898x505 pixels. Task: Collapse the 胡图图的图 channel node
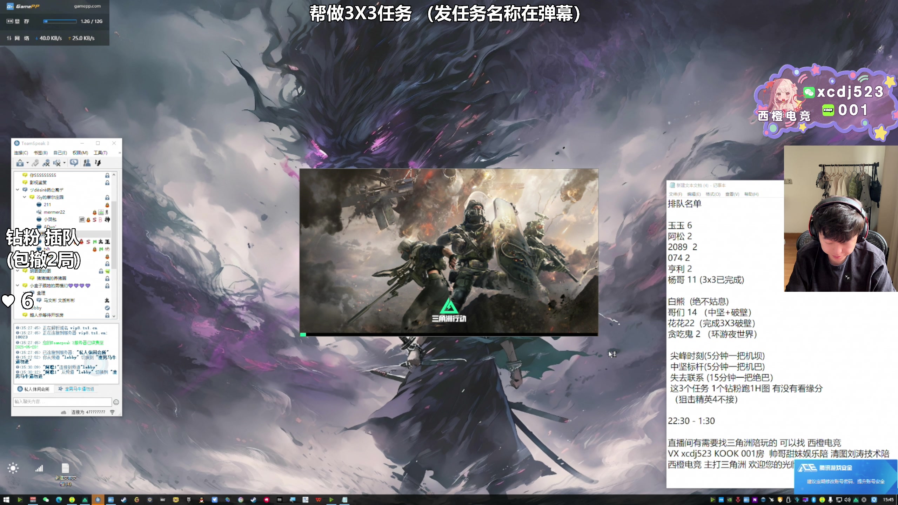[18, 271]
